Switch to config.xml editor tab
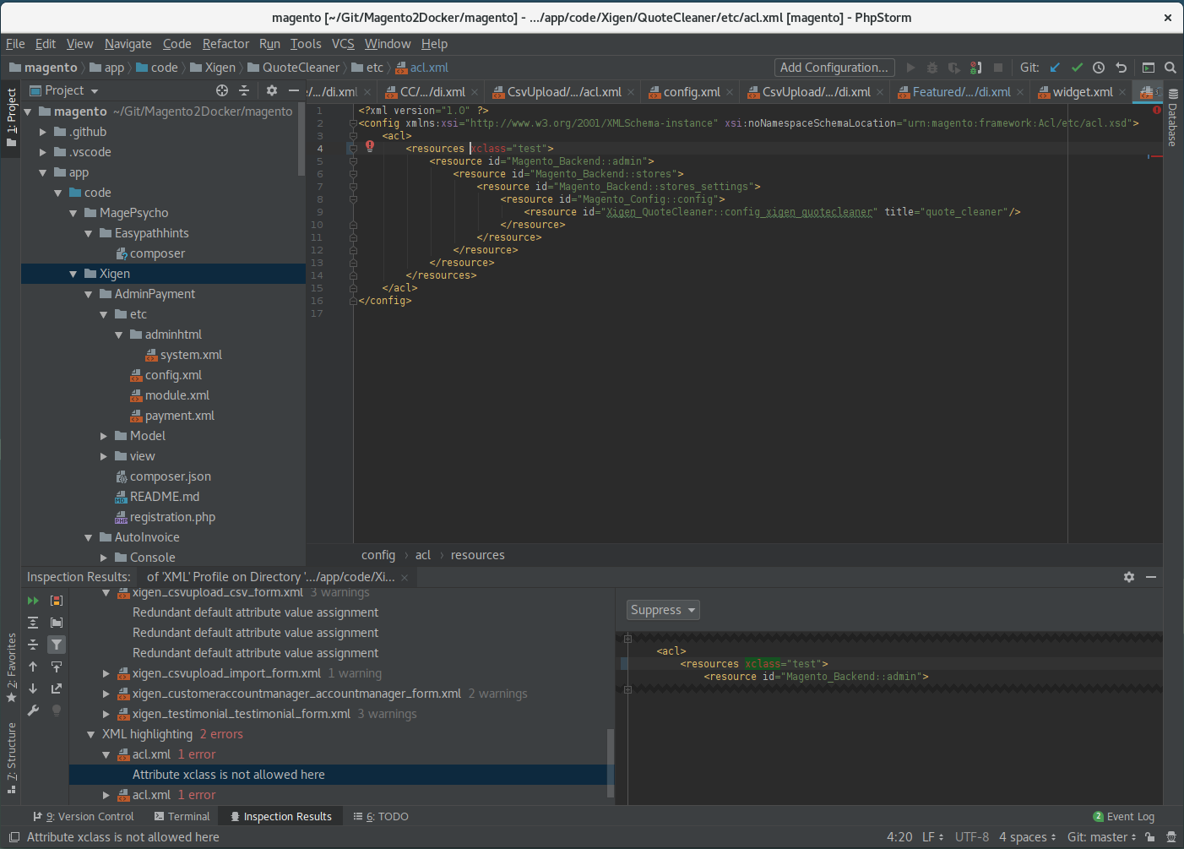Screen dimensions: 1184x849 point(691,92)
